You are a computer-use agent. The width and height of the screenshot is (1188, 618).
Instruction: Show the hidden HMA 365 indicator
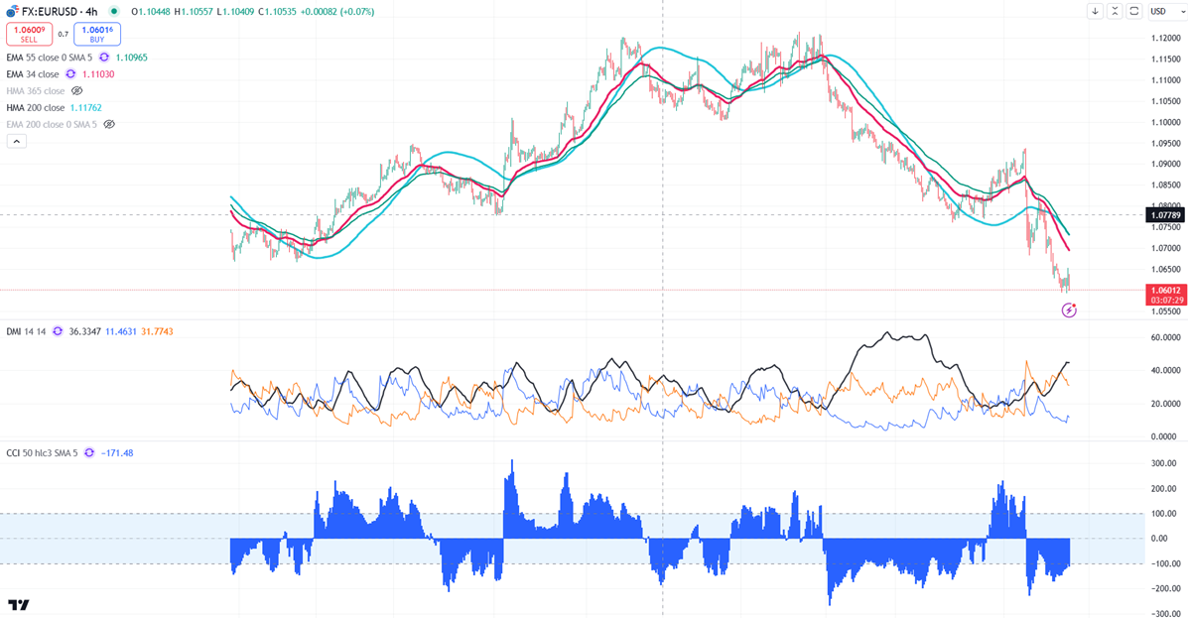pyautogui.click(x=76, y=91)
